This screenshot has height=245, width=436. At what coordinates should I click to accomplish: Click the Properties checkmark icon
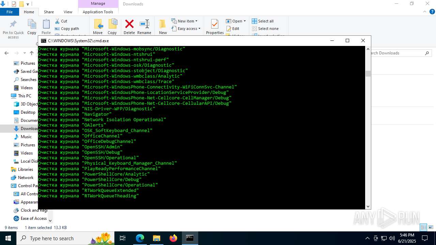coord(215,24)
